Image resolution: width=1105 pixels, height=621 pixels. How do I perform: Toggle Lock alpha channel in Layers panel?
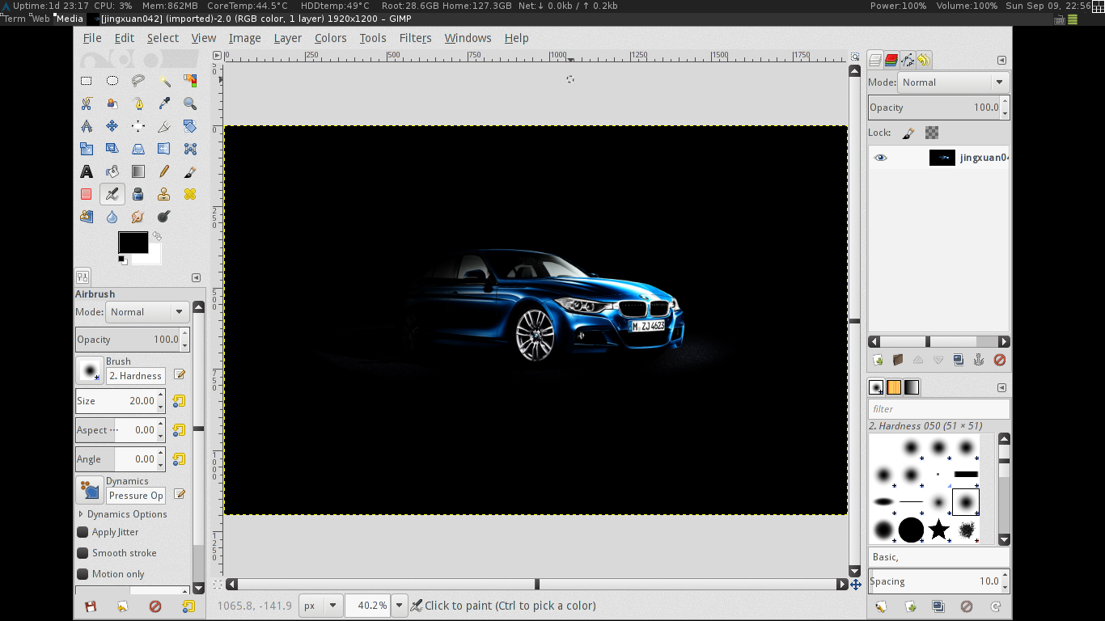point(932,133)
